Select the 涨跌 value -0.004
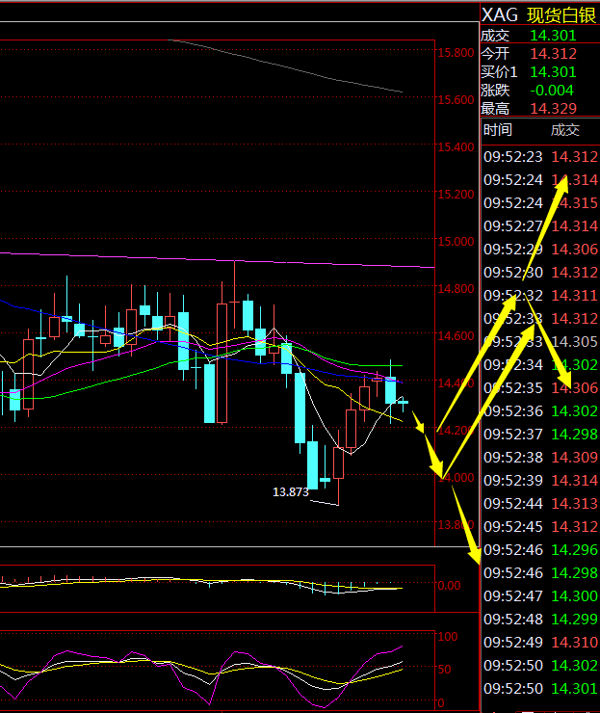 pyautogui.click(x=552, y=90)
